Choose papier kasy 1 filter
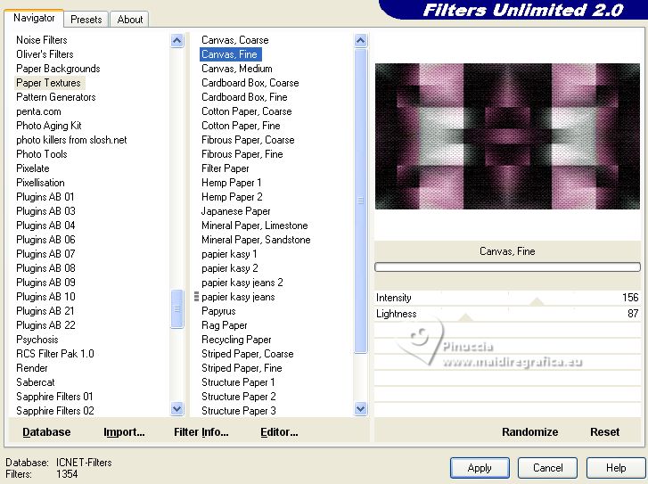The height and width of the screenshot is (484, 648). coord(229,254)
